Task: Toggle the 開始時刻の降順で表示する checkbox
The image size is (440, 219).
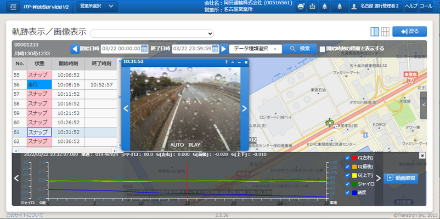Action: coord(323,49)
